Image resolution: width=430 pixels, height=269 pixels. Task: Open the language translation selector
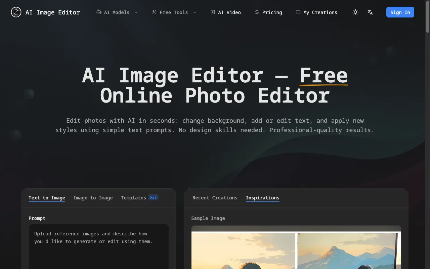click(370, 12)
